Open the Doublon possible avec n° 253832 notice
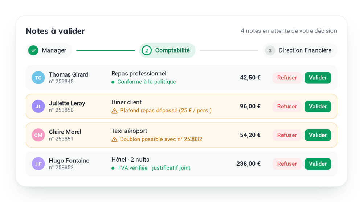The width and height of the screenshot is (363, 202). tap(161, 139)
